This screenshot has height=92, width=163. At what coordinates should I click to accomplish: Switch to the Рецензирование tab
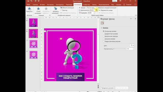pos(104,5)
